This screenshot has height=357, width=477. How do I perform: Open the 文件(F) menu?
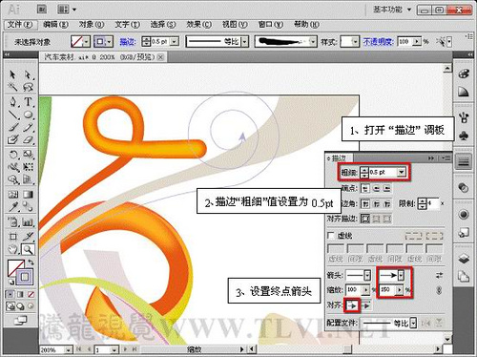coord(20,25)
